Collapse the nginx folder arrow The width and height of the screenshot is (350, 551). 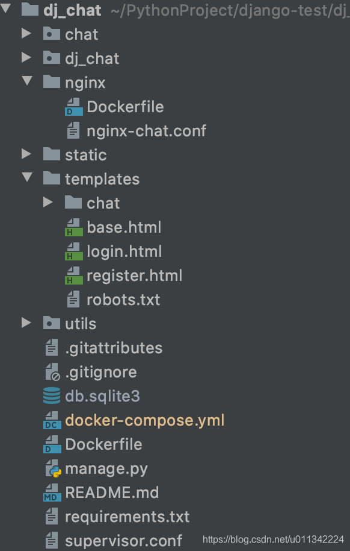pyautogui.click(x=27, y=81)
